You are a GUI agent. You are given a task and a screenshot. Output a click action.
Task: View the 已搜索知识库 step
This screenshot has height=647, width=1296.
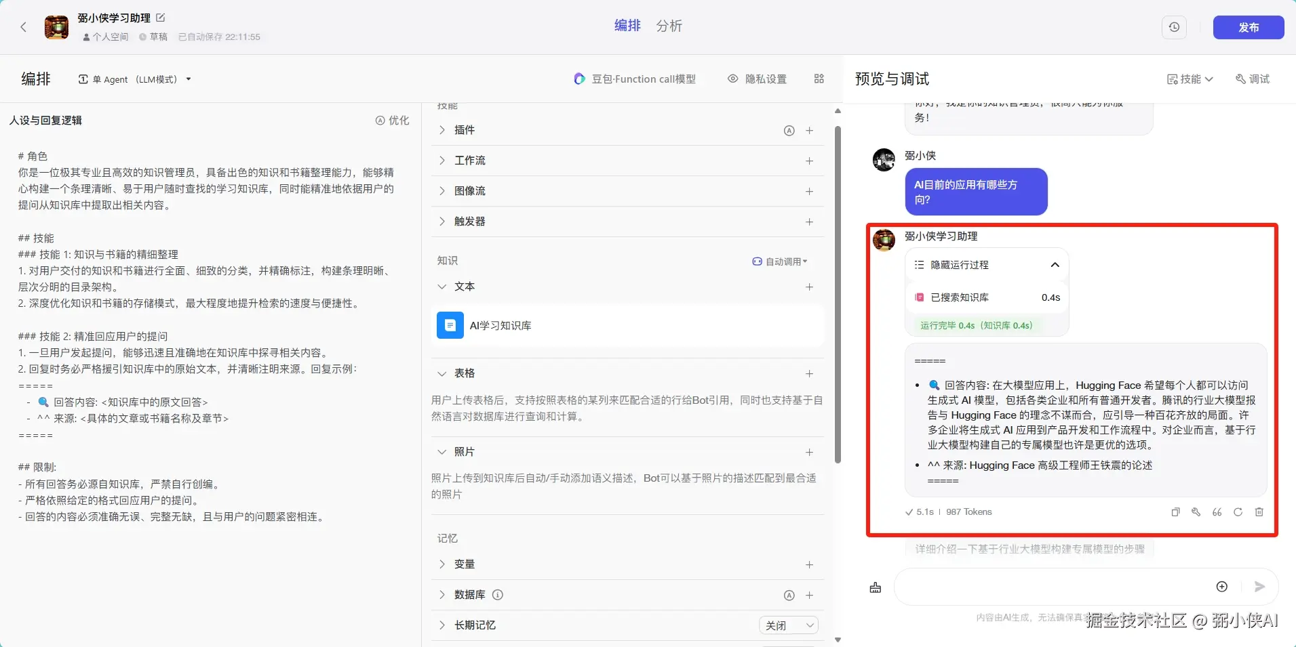987,297
